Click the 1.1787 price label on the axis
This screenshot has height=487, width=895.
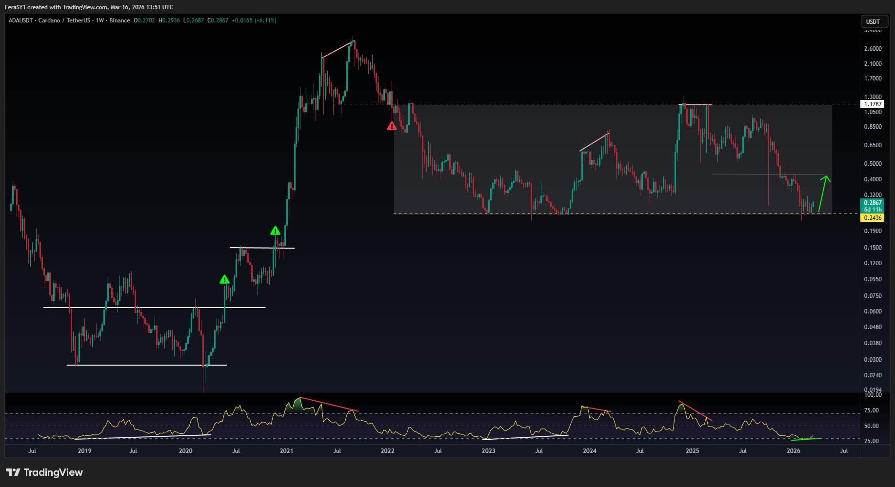(873, 104)
